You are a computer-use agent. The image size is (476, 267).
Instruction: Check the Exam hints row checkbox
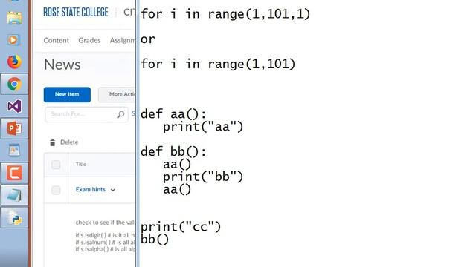[56, 190]
